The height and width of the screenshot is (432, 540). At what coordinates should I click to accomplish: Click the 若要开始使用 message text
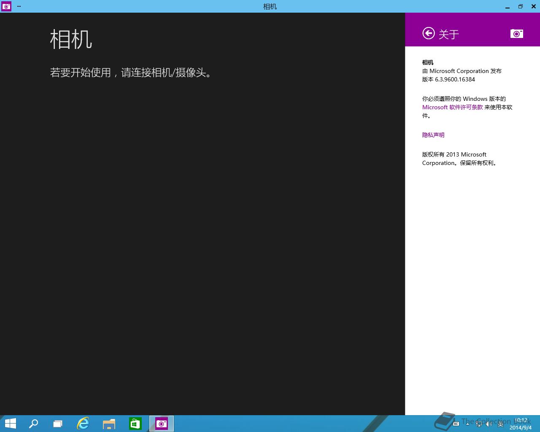(131, 73)
